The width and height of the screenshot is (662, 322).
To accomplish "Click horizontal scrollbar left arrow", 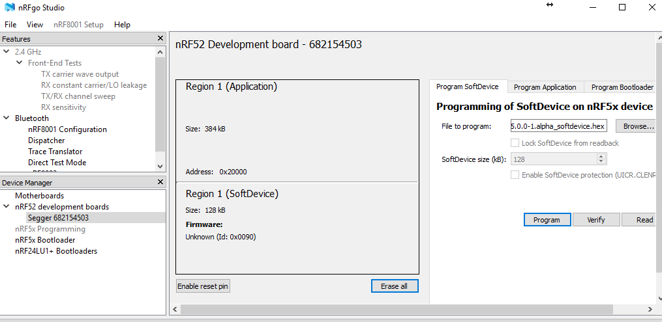I will pos(175,310).
